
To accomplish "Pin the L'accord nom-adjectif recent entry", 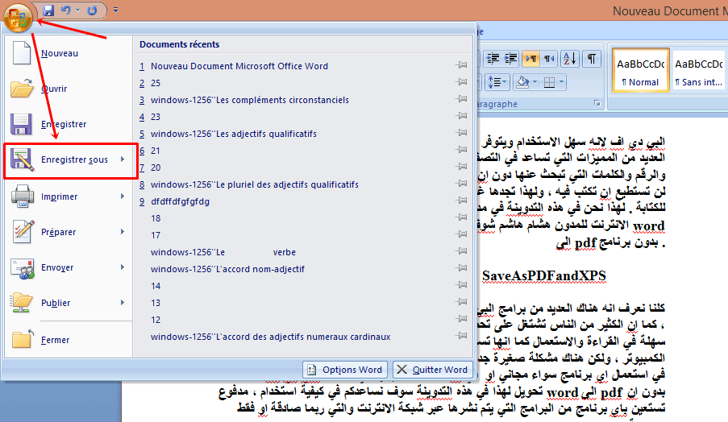I will click(461, 268).
